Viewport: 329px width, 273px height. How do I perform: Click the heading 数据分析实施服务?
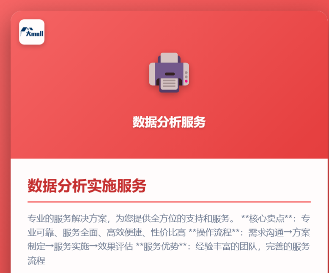pos(87,186)
